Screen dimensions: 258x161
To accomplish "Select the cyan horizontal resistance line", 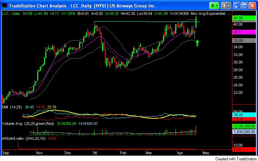I will pyautogui.click(x=147, y=22).
